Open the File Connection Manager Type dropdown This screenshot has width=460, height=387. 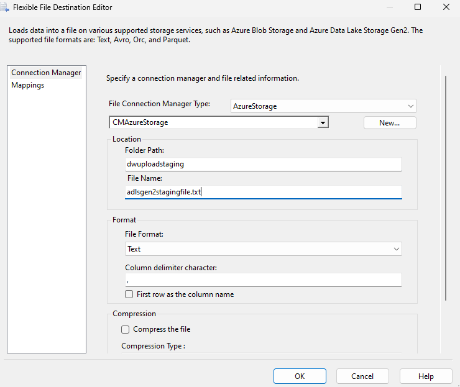pos(323,106)
